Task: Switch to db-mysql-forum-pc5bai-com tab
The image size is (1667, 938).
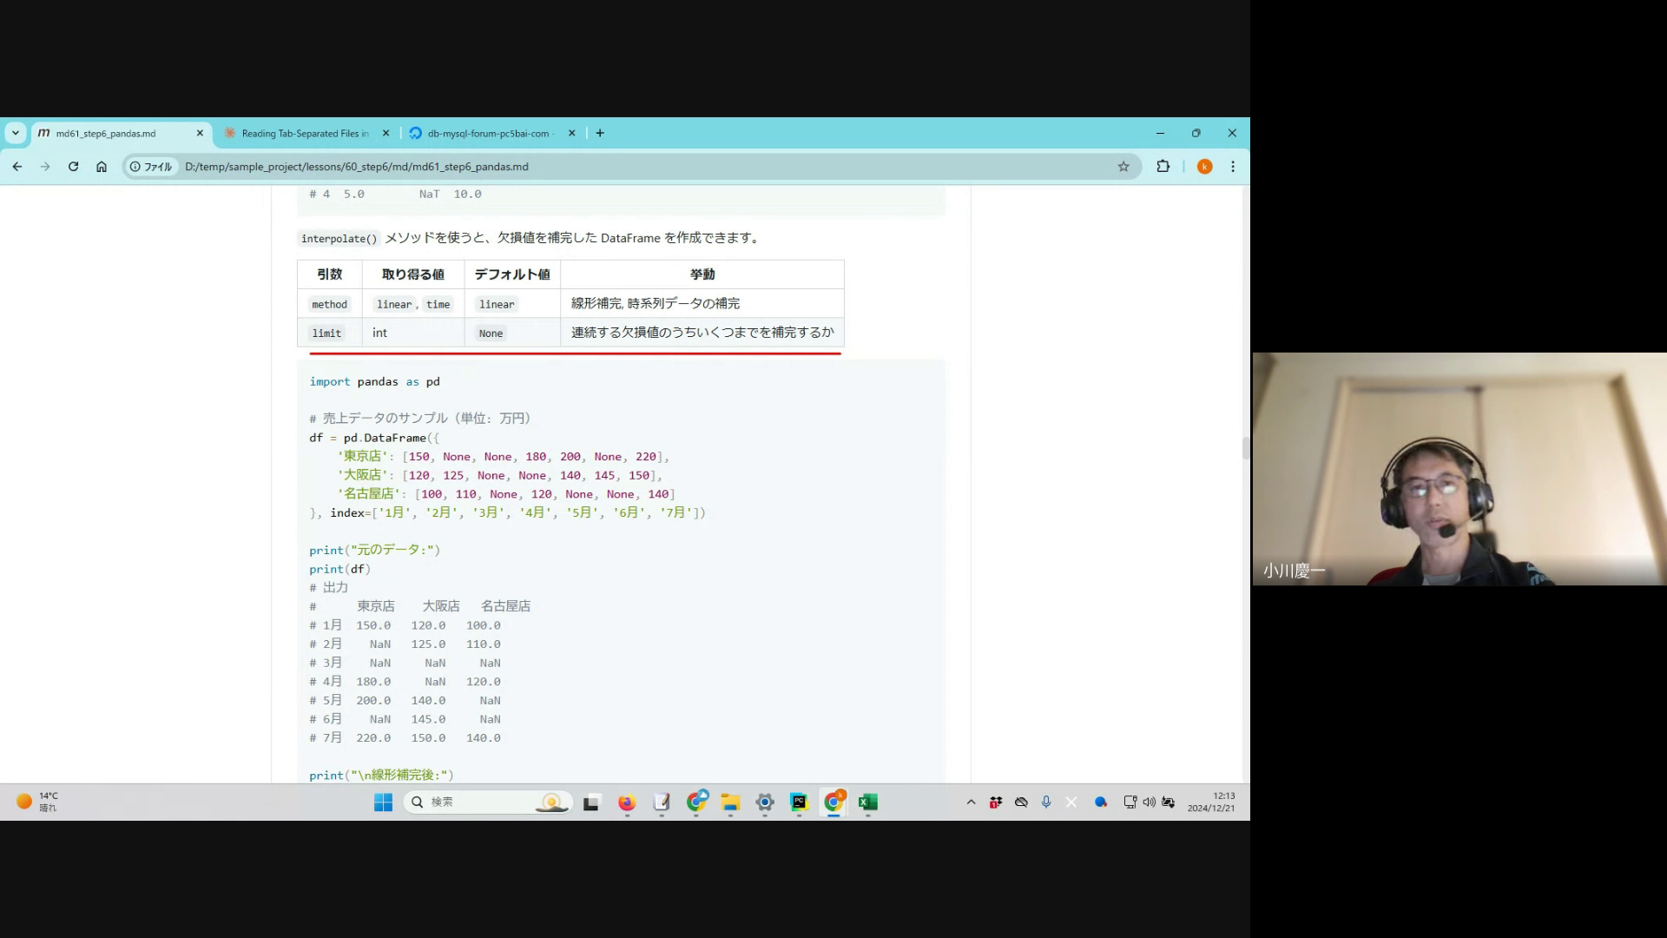Action: coord(488,134)
